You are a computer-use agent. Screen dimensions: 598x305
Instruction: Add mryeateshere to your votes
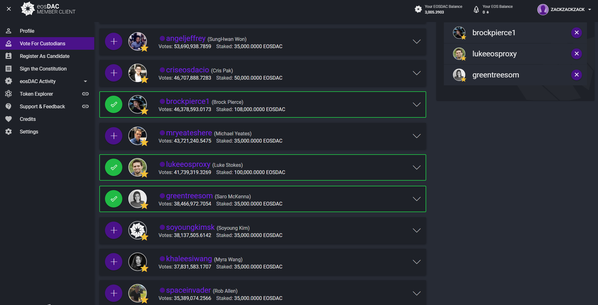click(114, 136)
